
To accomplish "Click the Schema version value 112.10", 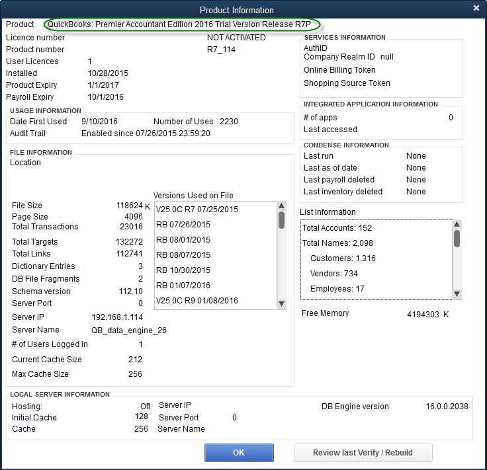I will (x=131, y=292).
